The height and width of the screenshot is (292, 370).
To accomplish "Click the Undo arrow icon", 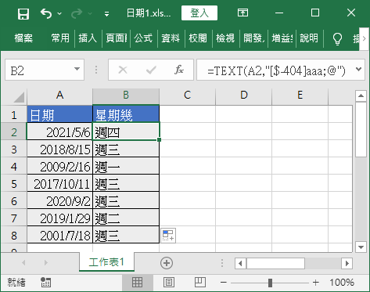I will click(46, 13).
